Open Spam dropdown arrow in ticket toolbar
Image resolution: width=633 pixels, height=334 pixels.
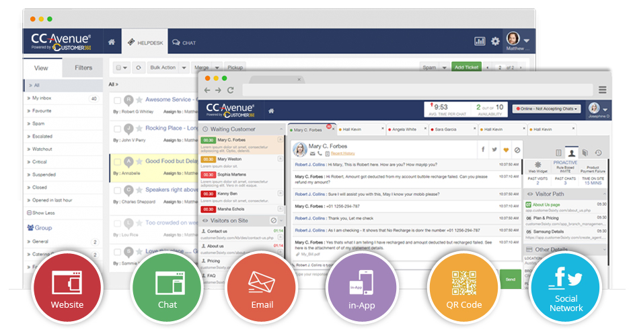pos(444,67)
